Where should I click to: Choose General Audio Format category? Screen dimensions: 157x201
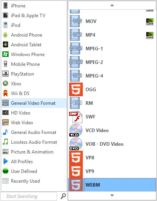coord(34,132)
